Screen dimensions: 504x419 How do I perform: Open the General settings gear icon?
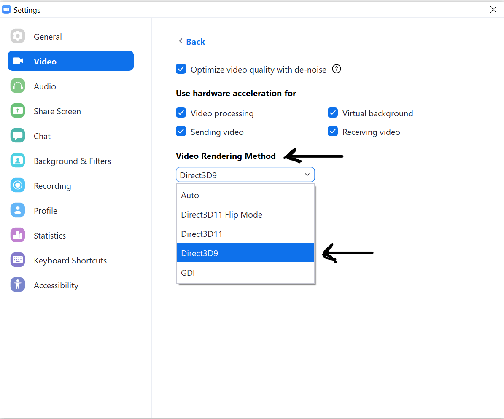(18, 36)
